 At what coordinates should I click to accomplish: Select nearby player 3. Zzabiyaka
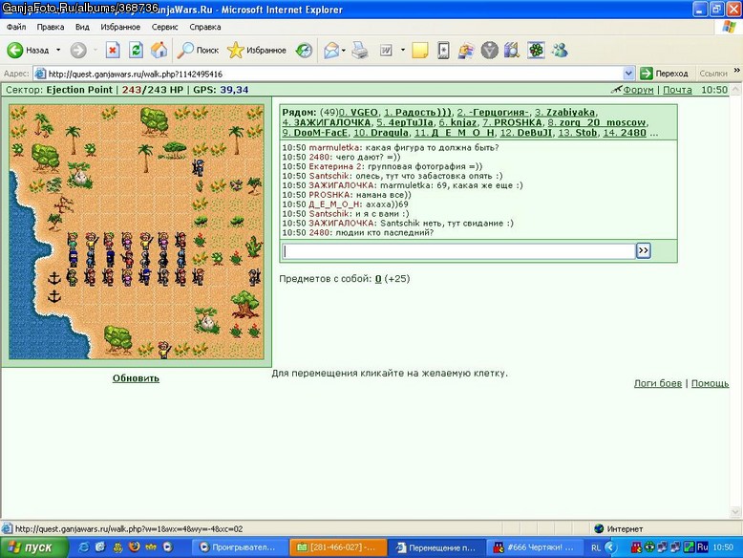point(564,113)
